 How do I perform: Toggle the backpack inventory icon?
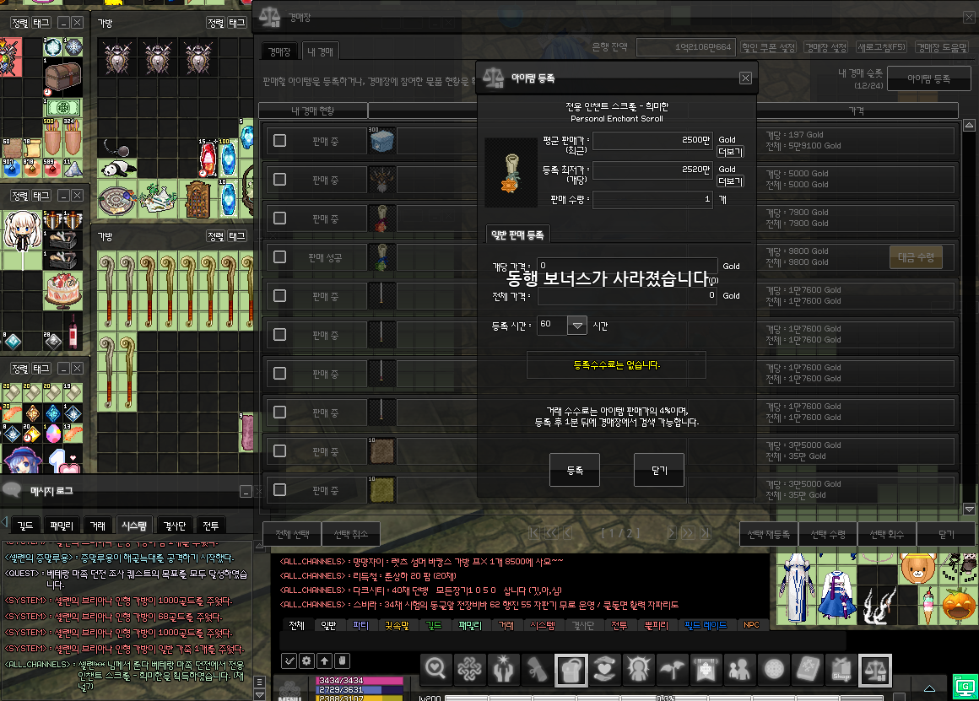[x=571, y=670]
